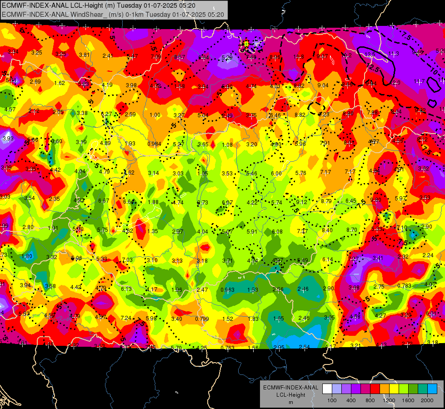The image size is (445, 409).
Task: Click the grid value 0.963
Action: [x=227, y=290]
